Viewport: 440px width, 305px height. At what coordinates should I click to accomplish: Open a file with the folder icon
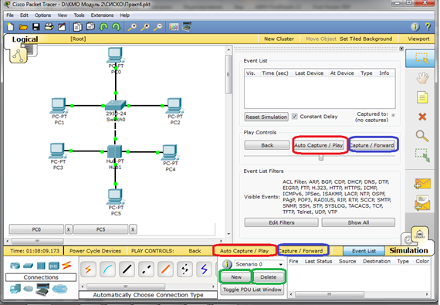[23, 27]
